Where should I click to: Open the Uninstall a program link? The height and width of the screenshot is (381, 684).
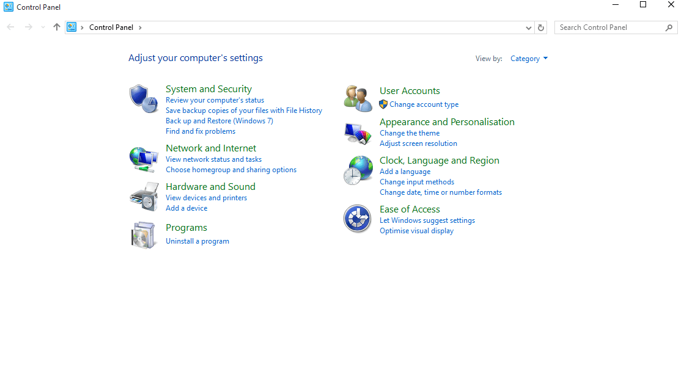click(197, 241)
